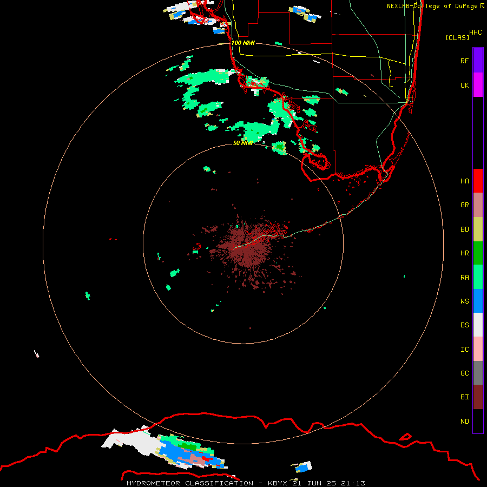Click the HR dark green legend swatch

(x=478, y=253)
